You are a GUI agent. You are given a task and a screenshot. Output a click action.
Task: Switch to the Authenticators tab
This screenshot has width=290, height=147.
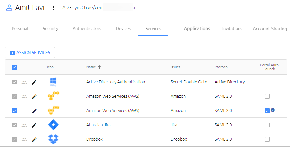pyautogui.click(x=87, y=28)
